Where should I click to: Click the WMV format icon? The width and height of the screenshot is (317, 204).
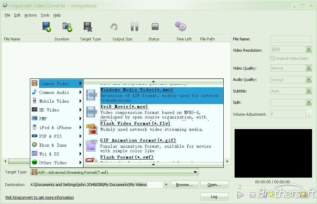click(92, 95)
